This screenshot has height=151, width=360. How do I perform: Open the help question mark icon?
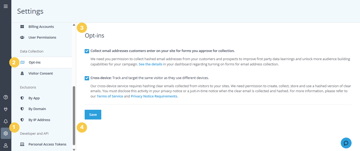coord(6,97)
